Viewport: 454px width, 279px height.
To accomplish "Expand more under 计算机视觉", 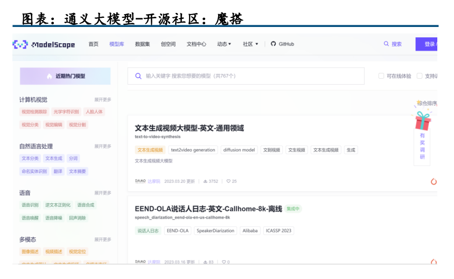I will tap(103, 99).
